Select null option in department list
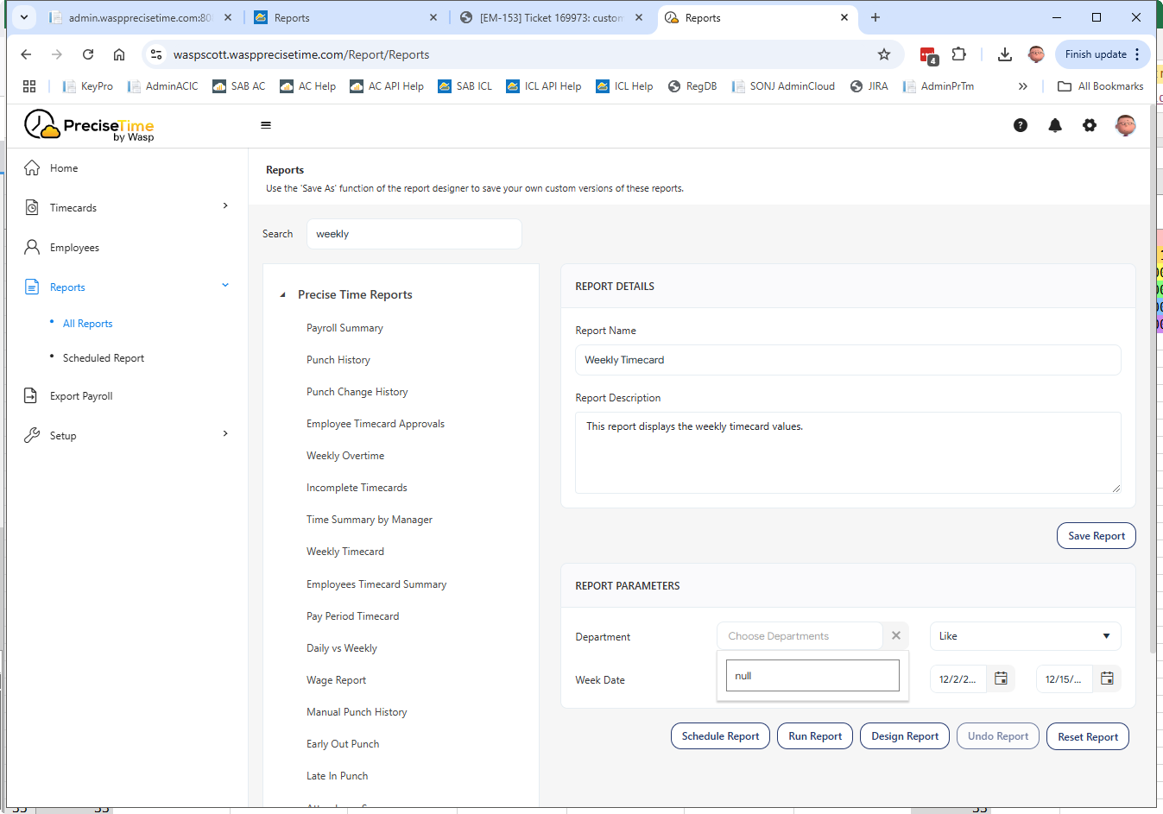The image size is (1163, 814). [812, 676]
